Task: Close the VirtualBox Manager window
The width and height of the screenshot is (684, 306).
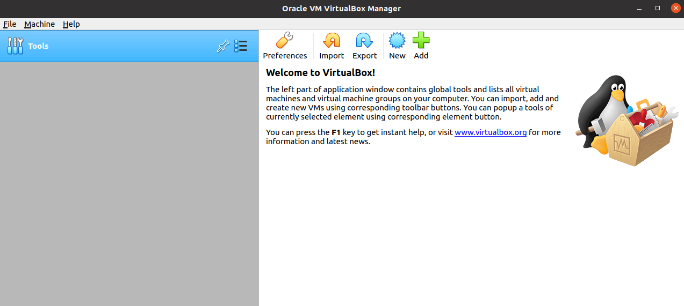Action: [675, 8]
